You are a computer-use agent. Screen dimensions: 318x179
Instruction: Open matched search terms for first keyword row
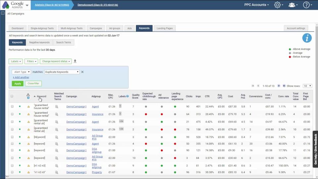point(57,107)
